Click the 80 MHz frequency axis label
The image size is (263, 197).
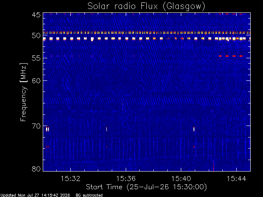(36, 169)
